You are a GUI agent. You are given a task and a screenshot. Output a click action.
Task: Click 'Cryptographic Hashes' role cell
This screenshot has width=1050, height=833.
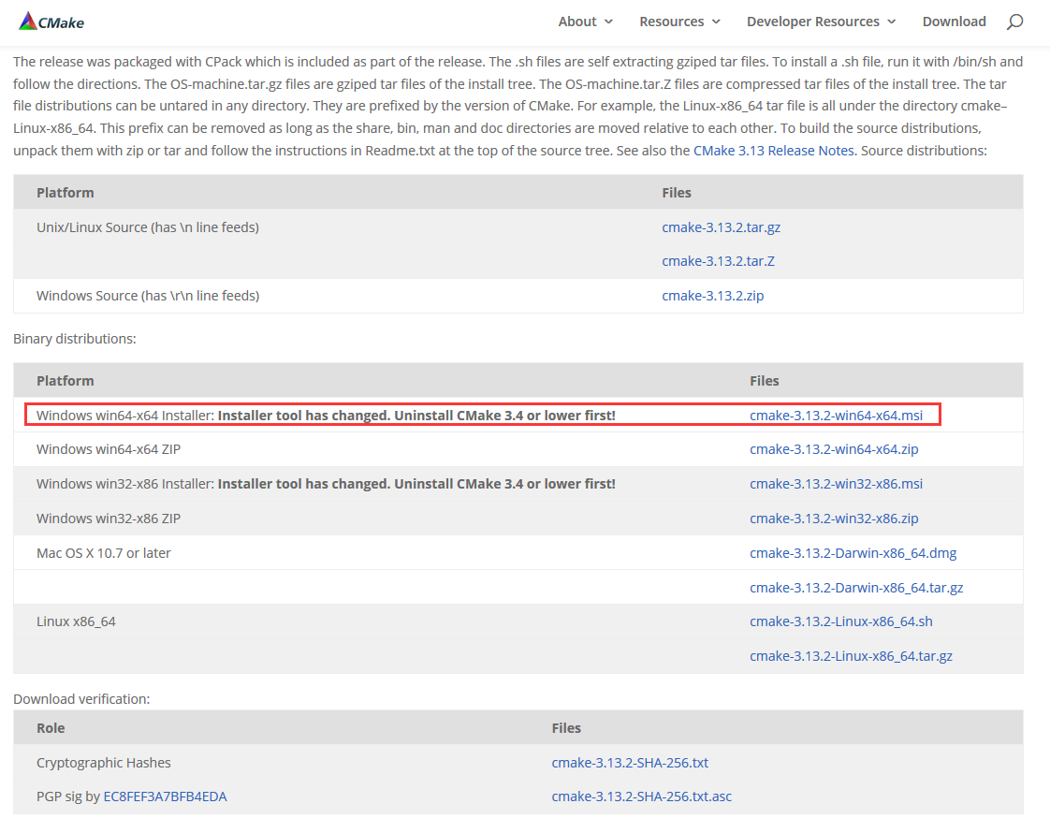(103, 763)
